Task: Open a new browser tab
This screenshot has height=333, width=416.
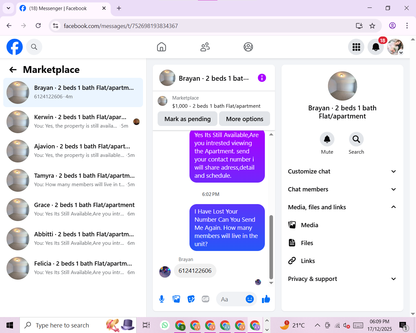Action: (119, 8)
